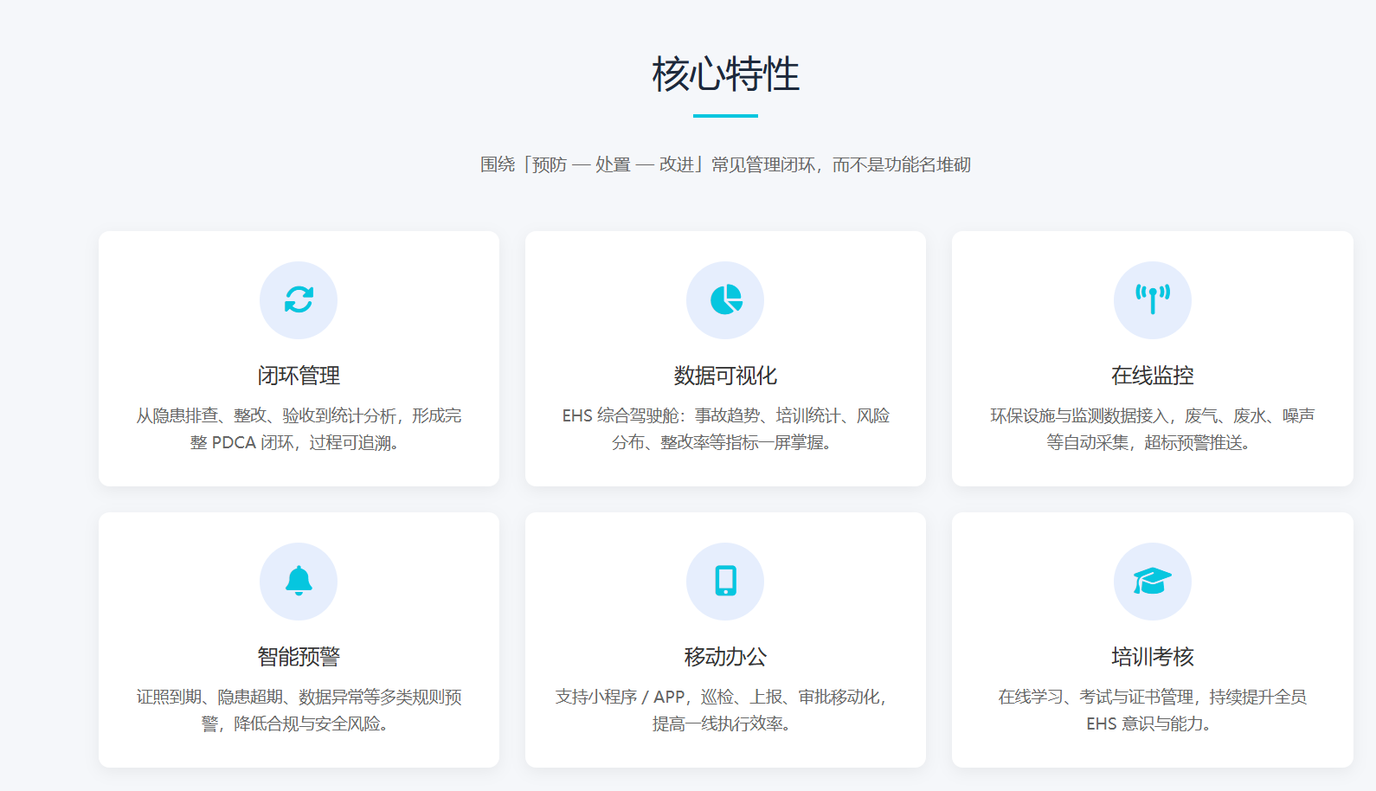This screenshot has width=1376, height=791.
Task: Click the PDCA 闭环 description text
Action: click(299, 429)
